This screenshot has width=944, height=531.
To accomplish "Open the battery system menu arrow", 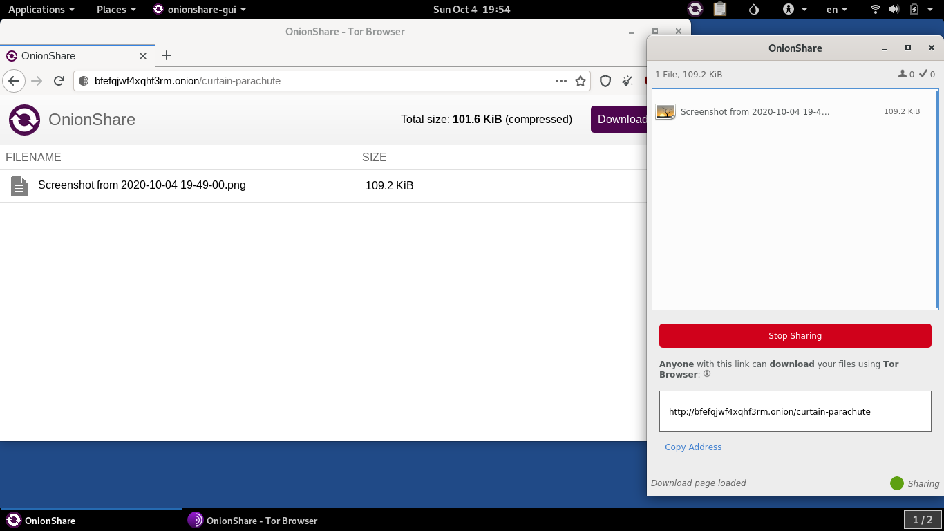I will click(x=930, y=9).
